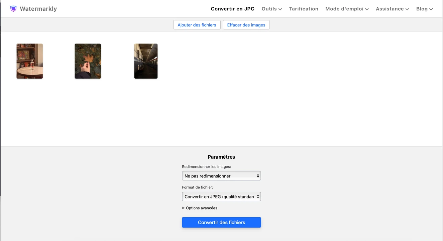Click the blue Convertir des fichiers button
The image size is (443, 241).
[221, 222]
